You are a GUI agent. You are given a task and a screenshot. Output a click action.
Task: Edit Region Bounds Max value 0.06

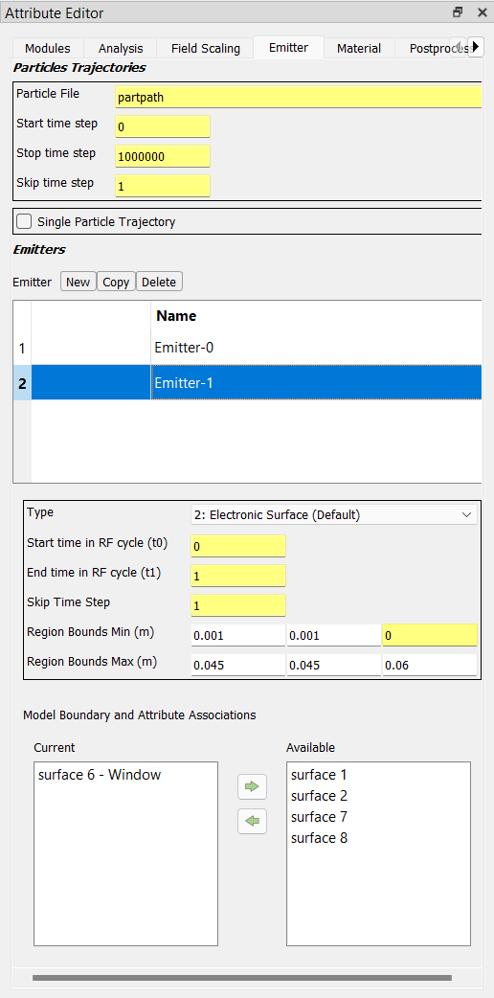430,665
